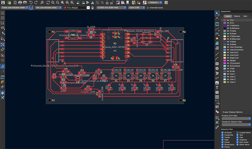
Task: Toggle ratsnest display in left toolbar
Action: 3,44
